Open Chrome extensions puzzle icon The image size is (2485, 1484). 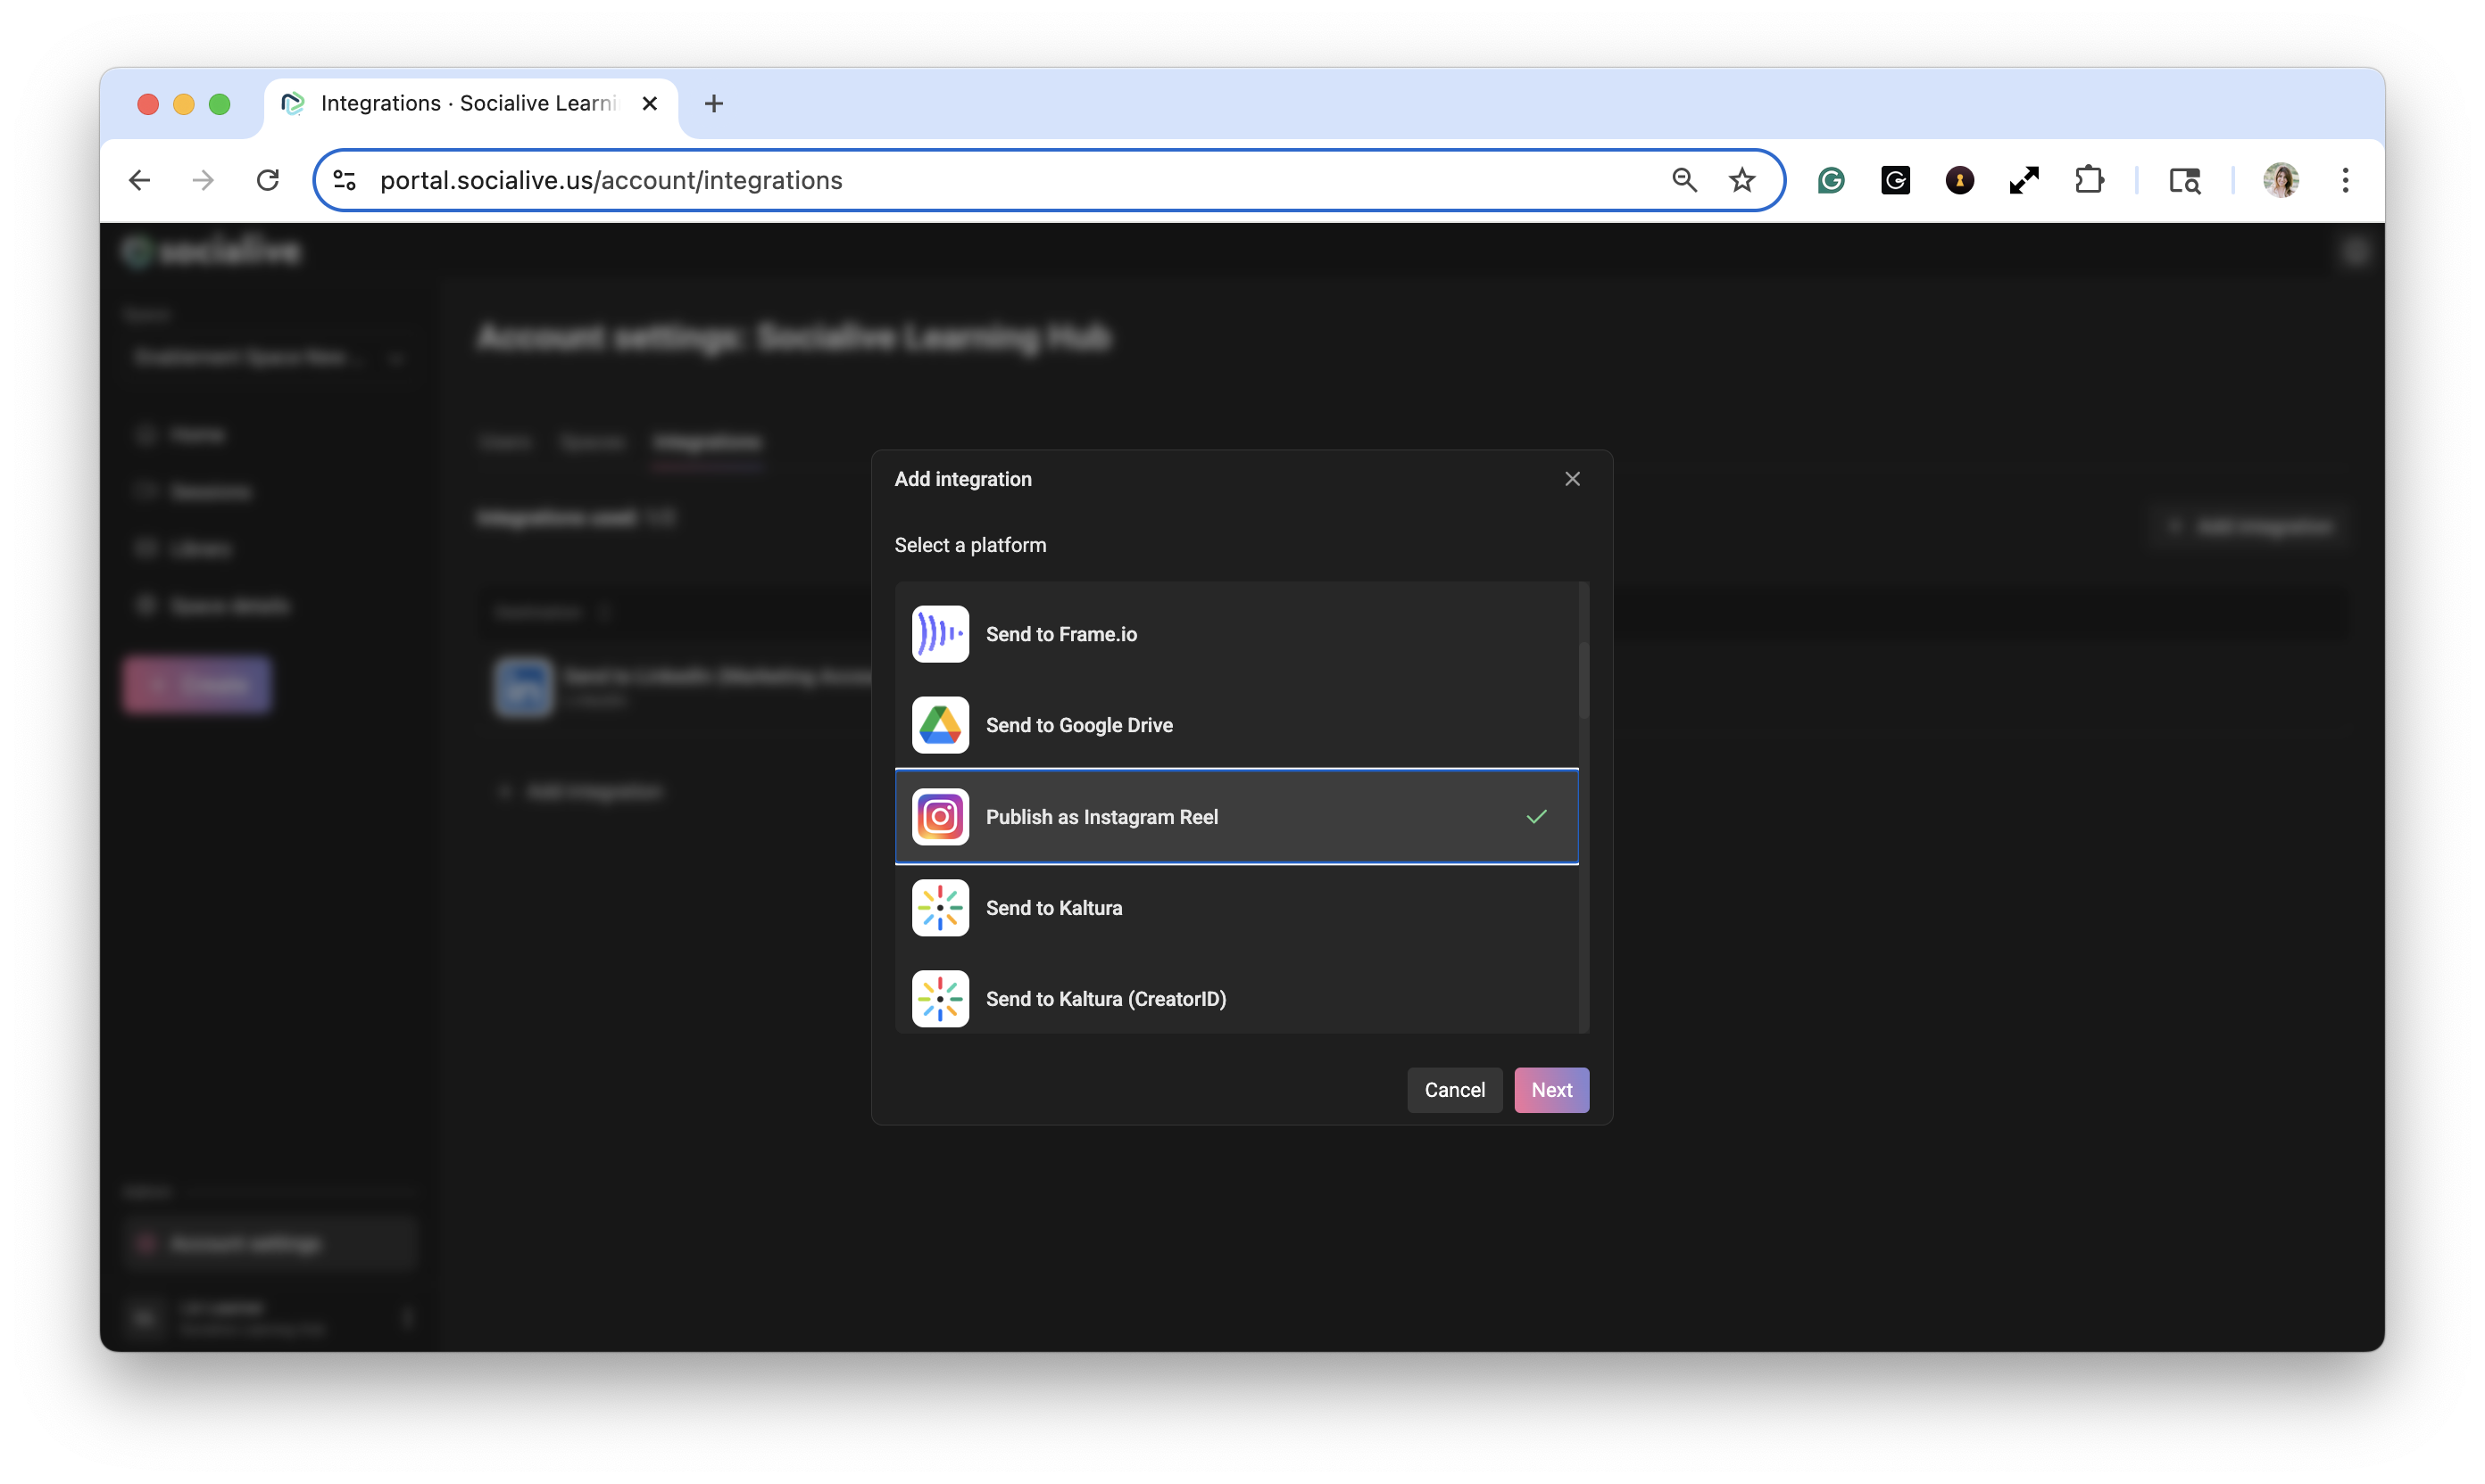pyautogui.click(x=2089, y=180)
